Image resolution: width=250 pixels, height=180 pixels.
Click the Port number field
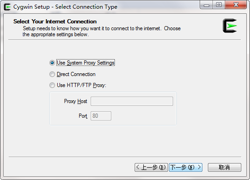coord(101,116)
